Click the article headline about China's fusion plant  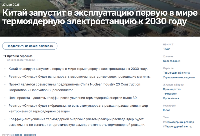point(100,17)
